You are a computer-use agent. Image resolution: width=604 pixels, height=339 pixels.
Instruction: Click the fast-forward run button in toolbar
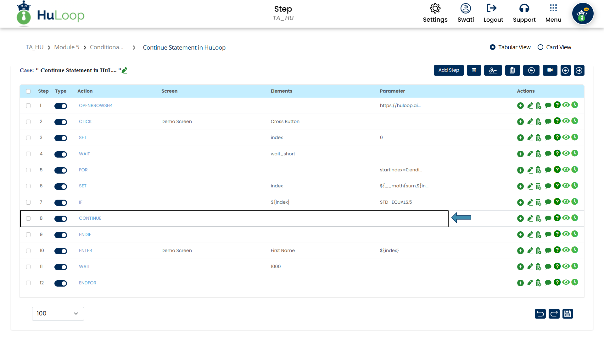tap(531, 70)
